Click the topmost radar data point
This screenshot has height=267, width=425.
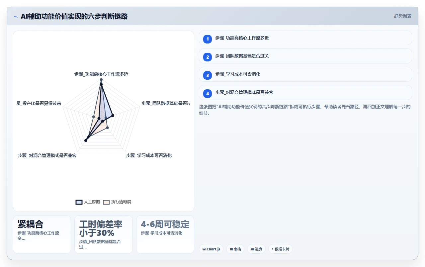[x=101, y=80]
